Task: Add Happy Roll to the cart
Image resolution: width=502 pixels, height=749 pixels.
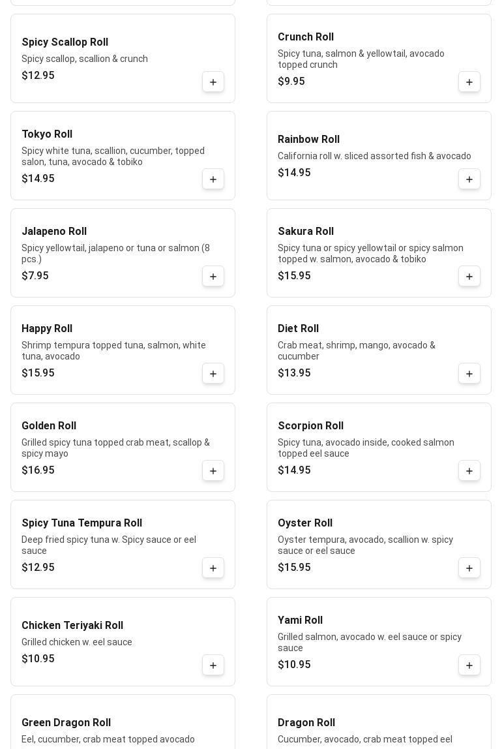Action: [213, 374]
